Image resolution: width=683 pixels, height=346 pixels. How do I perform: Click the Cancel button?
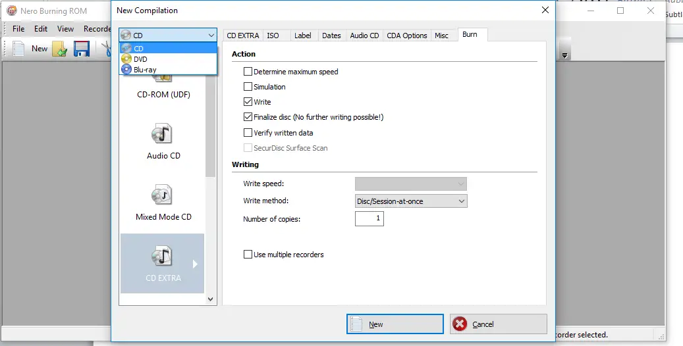(499, 324)
